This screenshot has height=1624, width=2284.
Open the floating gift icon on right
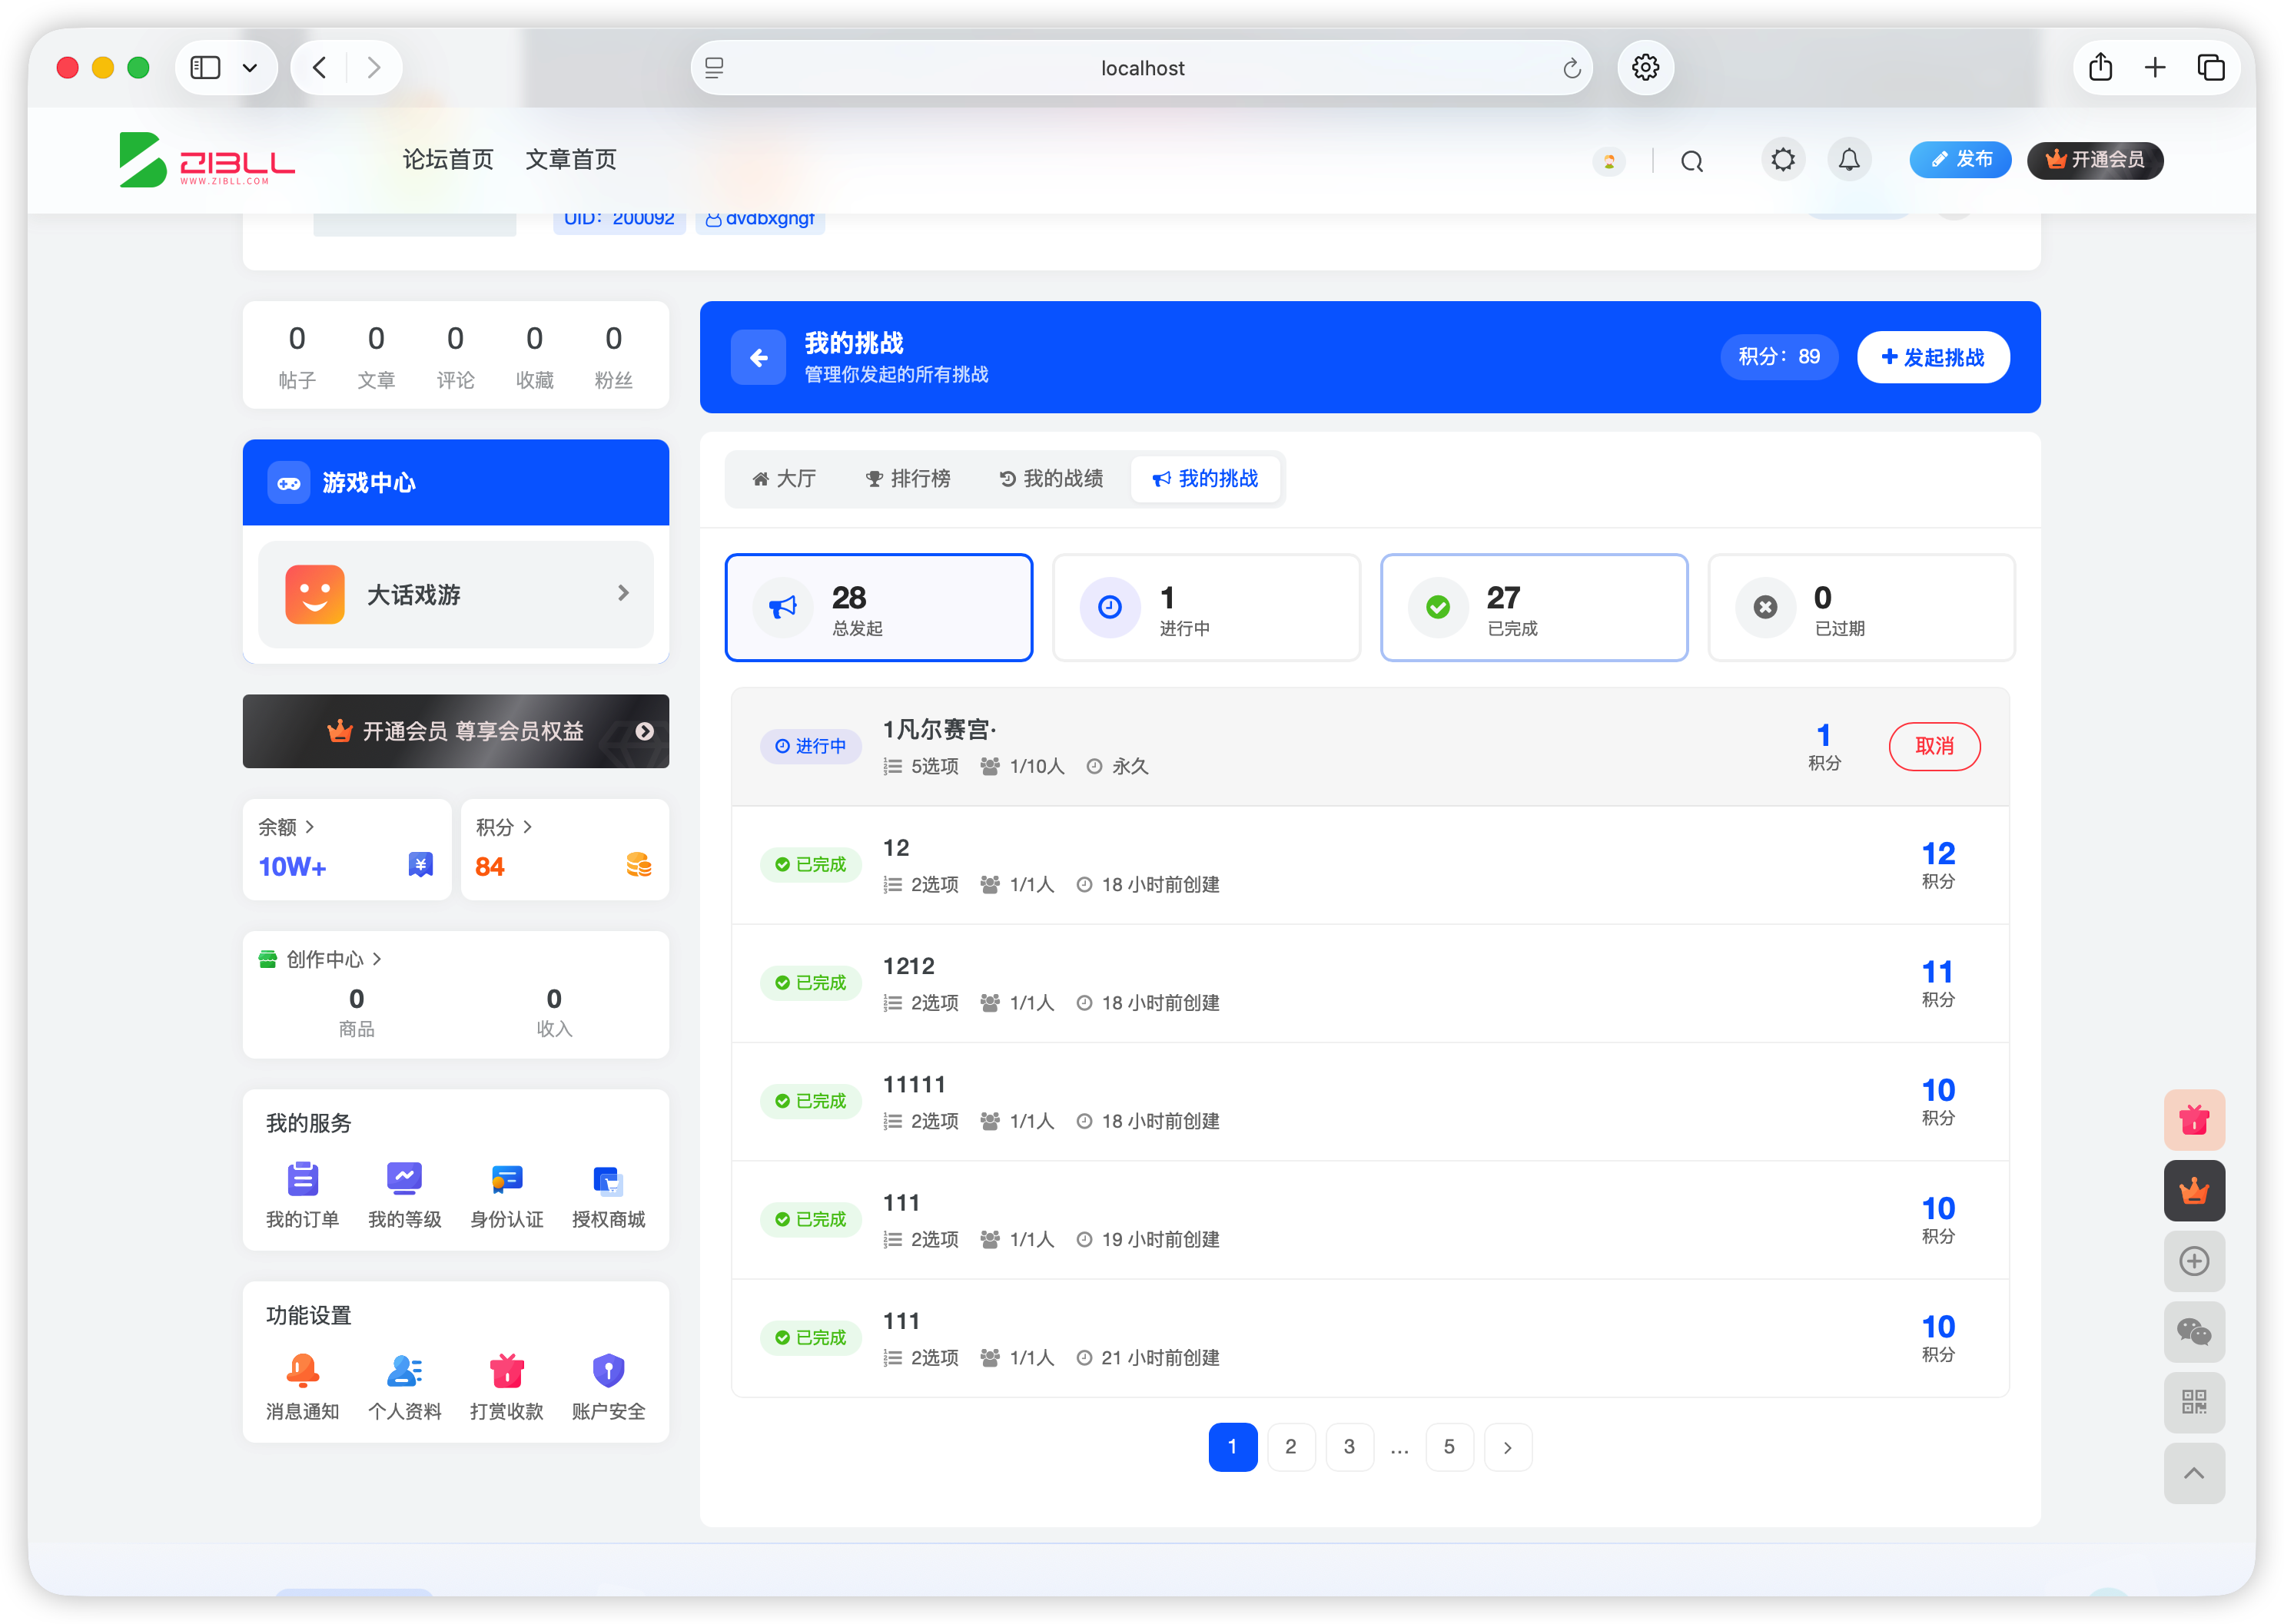click(2194, 1120)
